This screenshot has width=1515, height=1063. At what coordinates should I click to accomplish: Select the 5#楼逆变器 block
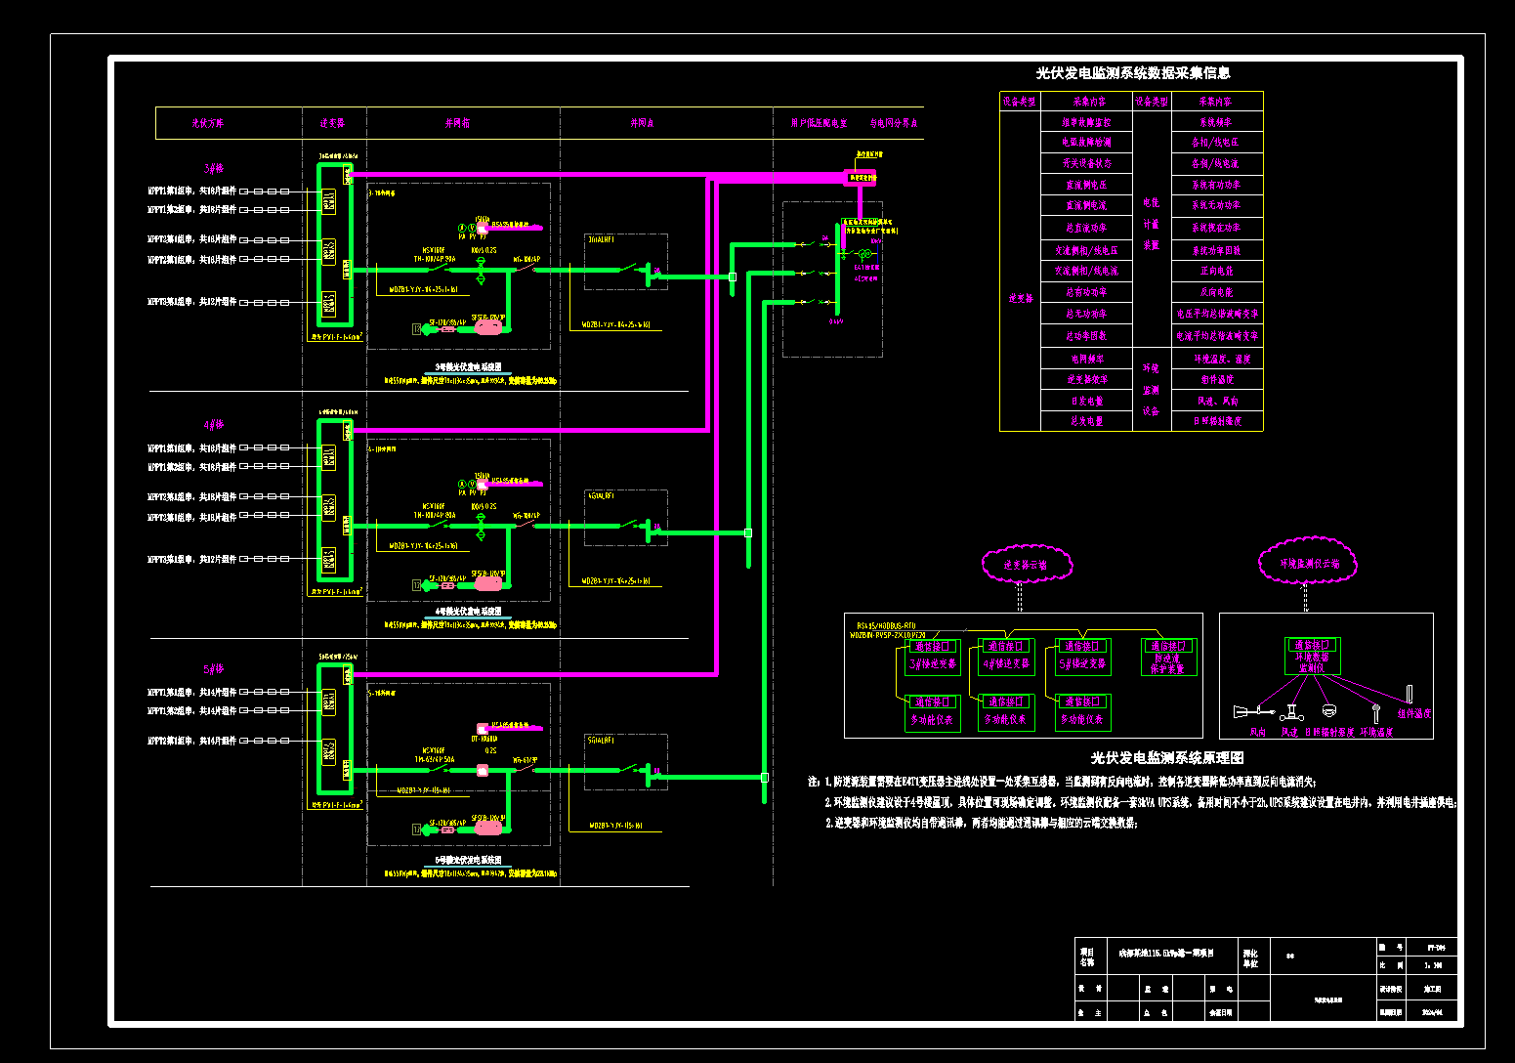(x=1082, y=658)
